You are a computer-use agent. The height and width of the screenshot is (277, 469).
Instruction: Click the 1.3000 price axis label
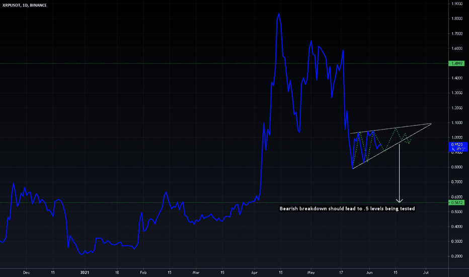[x=457, y=93]
